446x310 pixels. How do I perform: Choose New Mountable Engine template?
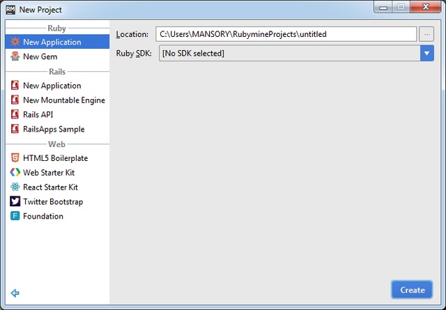pyautogui.click(x=57, y=100)
